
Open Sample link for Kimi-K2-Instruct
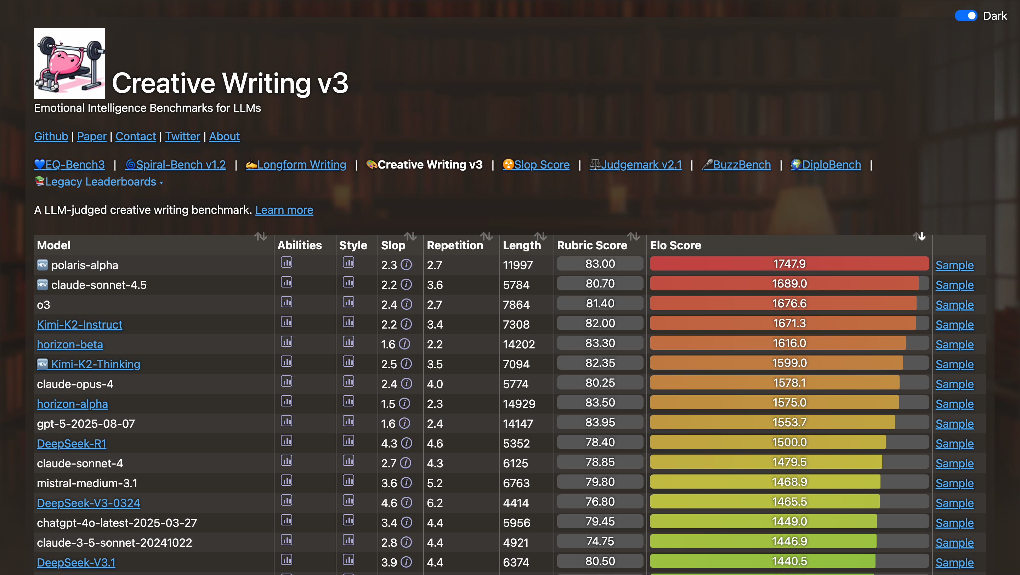[x=954, y=325]
